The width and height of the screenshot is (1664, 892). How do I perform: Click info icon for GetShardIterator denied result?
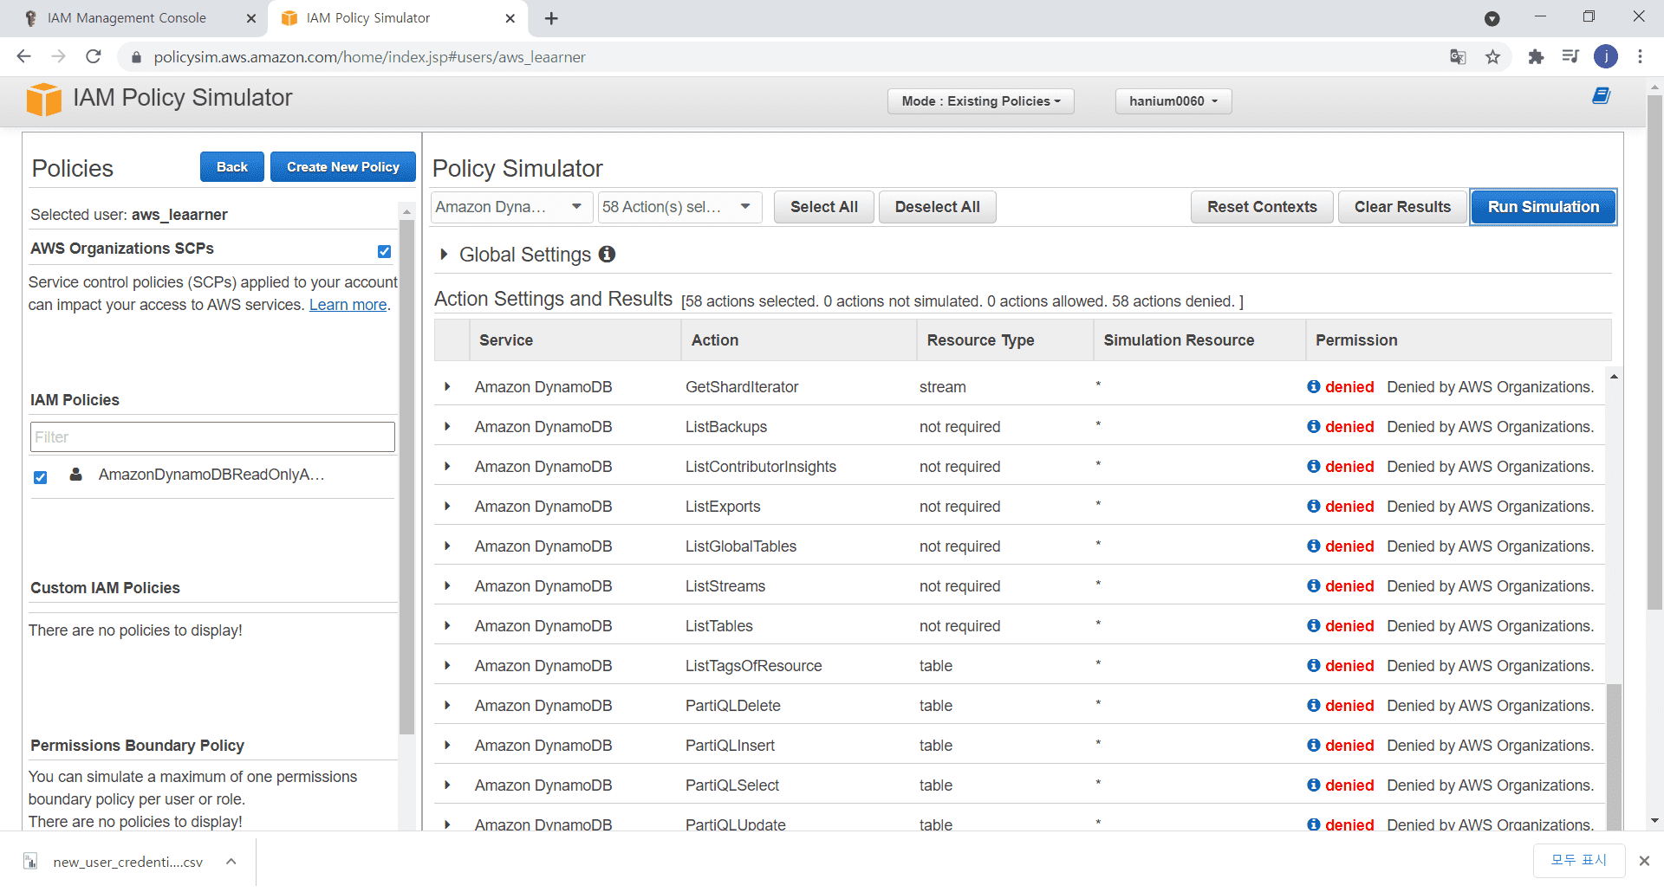(1314, 386)
